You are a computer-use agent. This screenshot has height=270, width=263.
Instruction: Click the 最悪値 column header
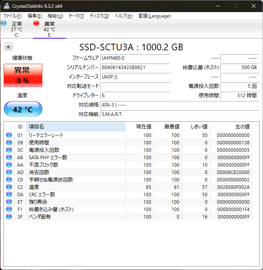point(167,127)
